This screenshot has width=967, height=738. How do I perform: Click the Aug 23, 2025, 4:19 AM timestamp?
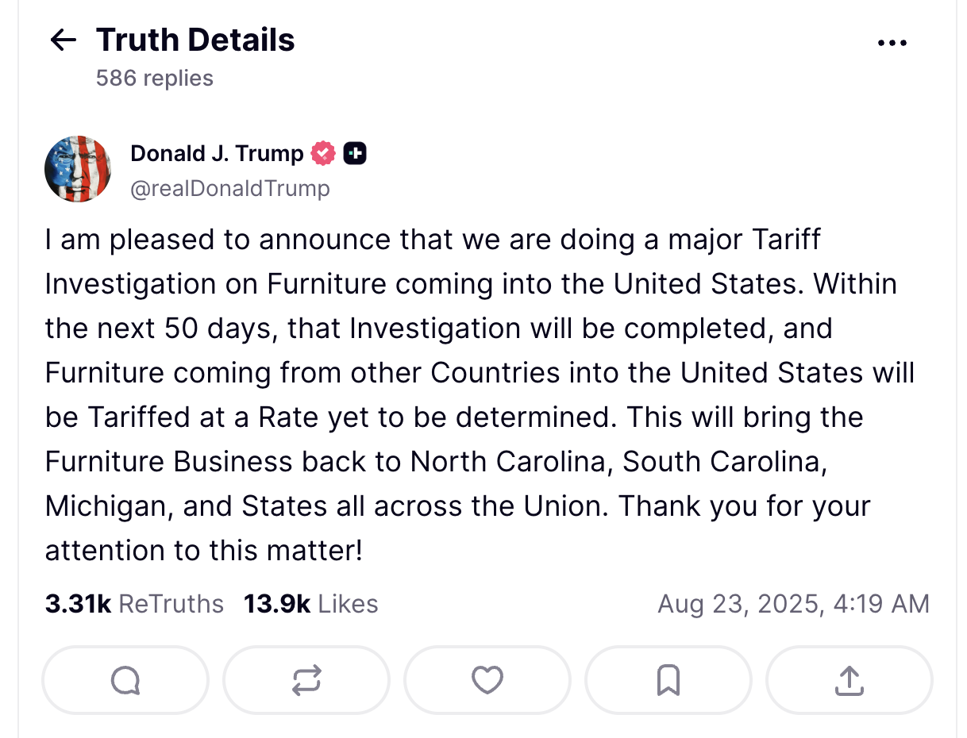[x=793, y=604]
